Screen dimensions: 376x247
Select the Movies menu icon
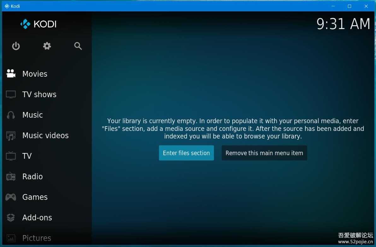[x=10, y=74]
